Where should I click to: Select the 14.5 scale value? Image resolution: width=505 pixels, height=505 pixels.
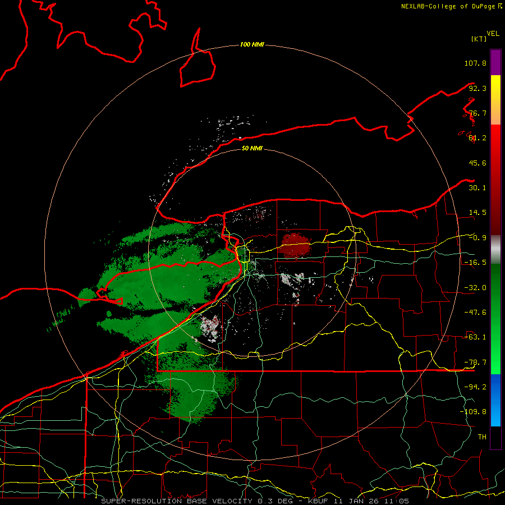pyautogui.click(x=478, y=213)
